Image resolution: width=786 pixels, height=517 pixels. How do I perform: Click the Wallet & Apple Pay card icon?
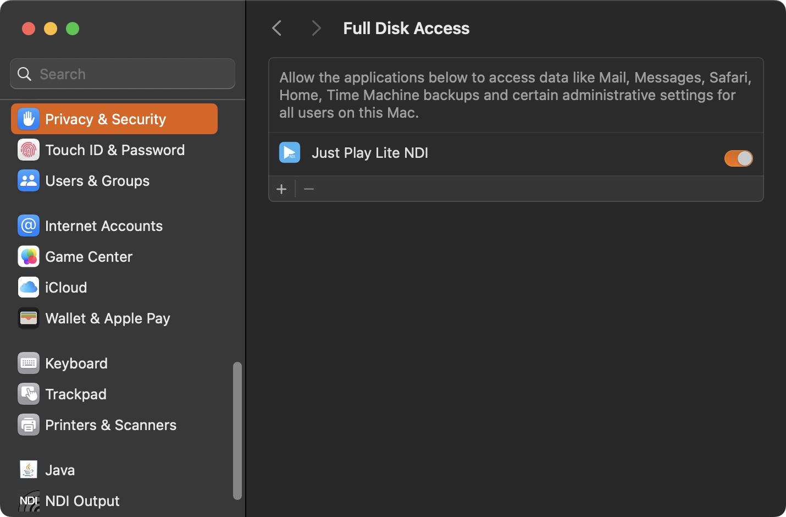[29, 318]
